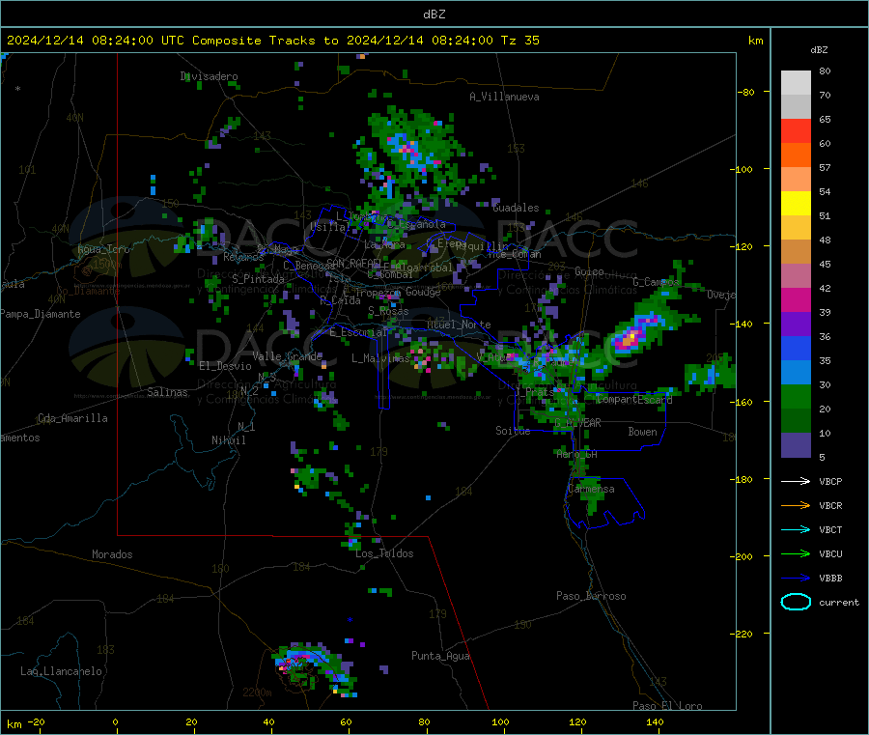Select the magenta 39-42 dBZ swatch

pyautogui.click(x=796, y=299)
